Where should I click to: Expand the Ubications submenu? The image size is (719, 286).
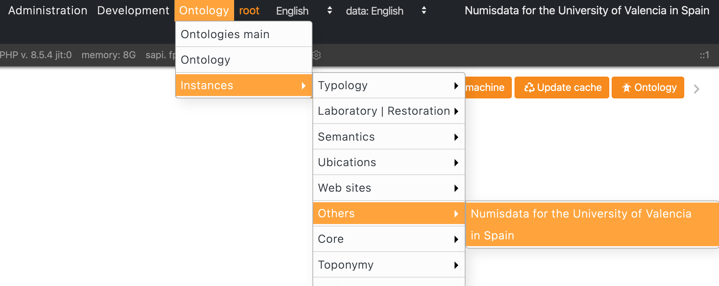pos(389,162)
